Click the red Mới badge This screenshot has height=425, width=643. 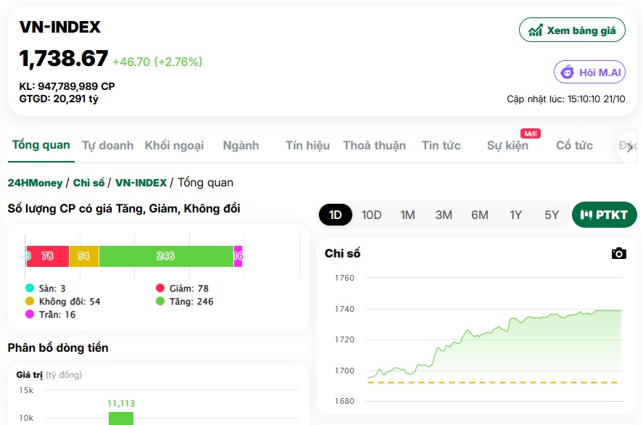point(530,133)
